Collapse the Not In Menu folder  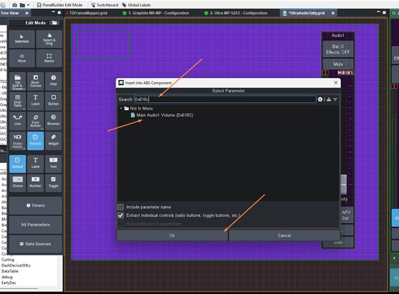coord(121,109)
